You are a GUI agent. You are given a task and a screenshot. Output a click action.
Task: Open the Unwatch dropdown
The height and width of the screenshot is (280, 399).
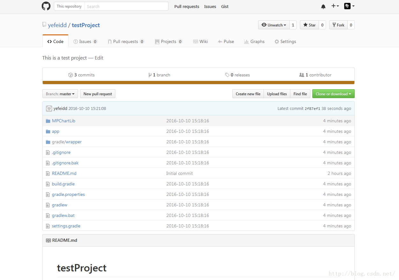pyautogui.click(x=274, y=25)
